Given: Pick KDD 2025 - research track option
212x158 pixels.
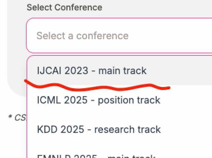Looking at the screenshot, I should (x=99, y=129).
